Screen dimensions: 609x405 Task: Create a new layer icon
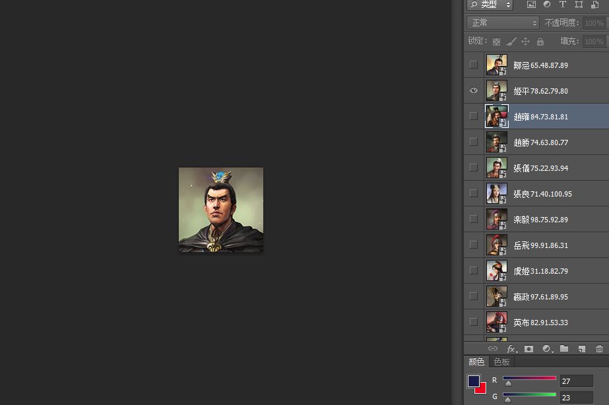coord(581,349)
